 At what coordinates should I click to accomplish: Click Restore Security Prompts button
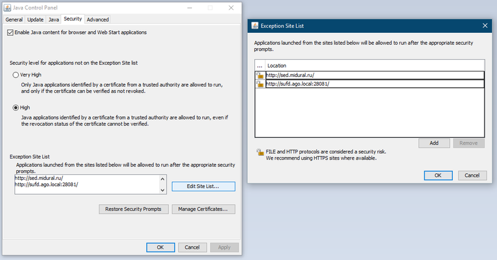[133, 209]
